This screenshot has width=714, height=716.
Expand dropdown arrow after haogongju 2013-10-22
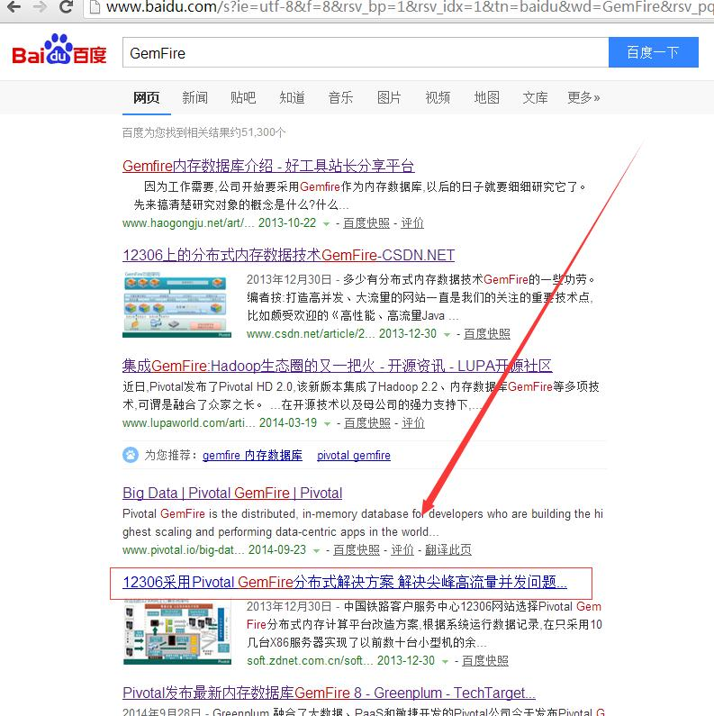[327, 223]
